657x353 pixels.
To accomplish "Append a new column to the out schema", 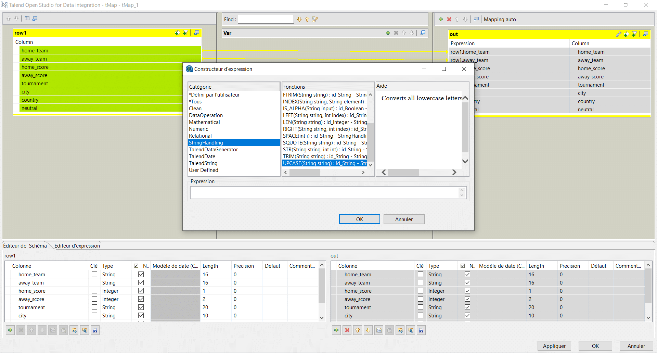I will [336, 330].
